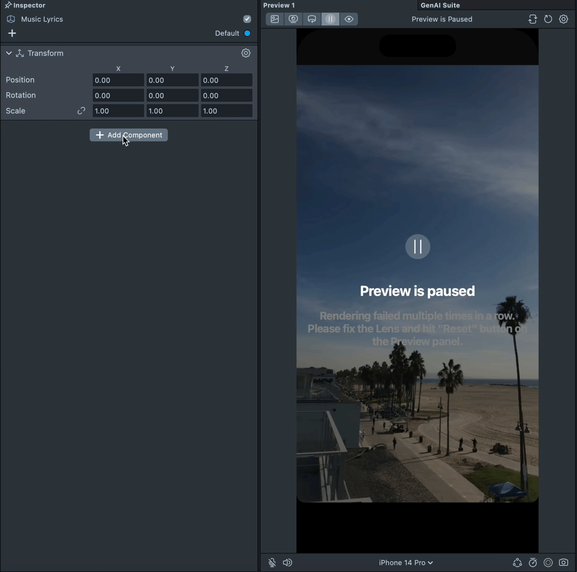Screen dimensions: 577x572
Task: Click the pause button in Preview toolbar
Action: (x=330, y=19)
